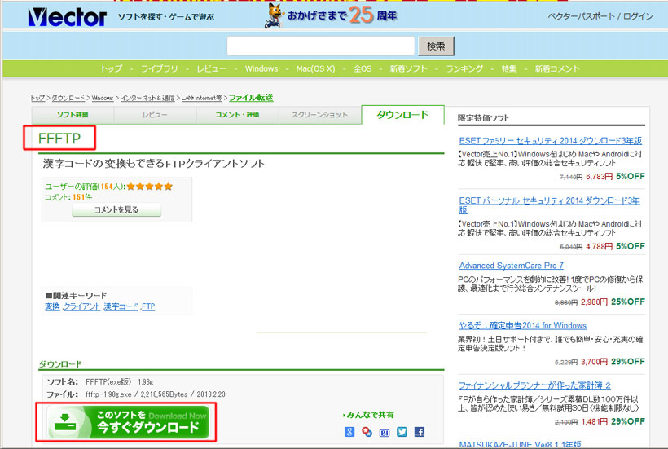Select 新着コメント in the navigation bar
Viewport: 668px width, 449px height.
(557, 68)
